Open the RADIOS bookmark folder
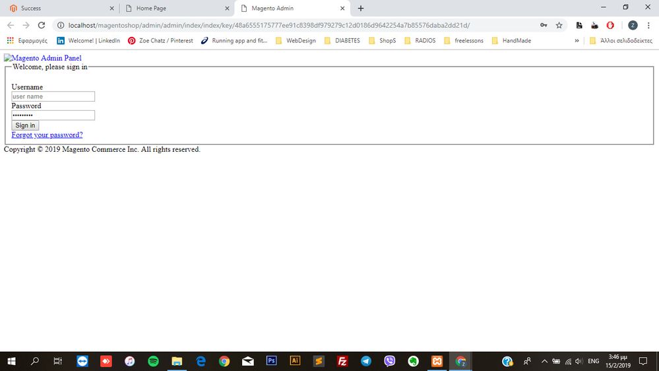659x371 pixels. (420, 40)
